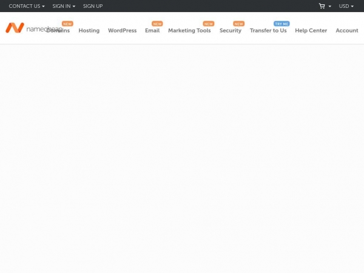Open the Email menu

click(152, 30)
